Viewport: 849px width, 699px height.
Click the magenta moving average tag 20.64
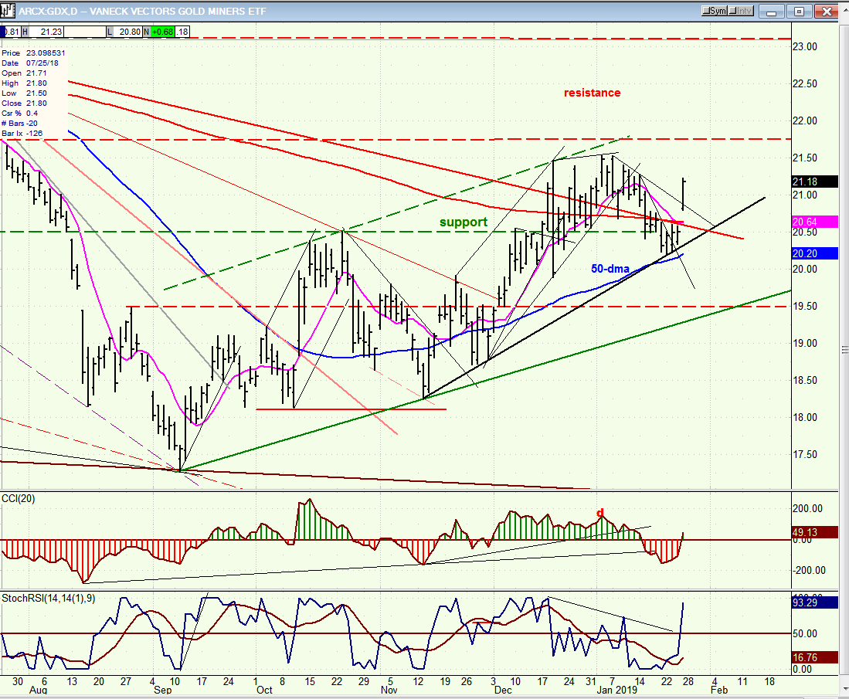coord(814,222)
